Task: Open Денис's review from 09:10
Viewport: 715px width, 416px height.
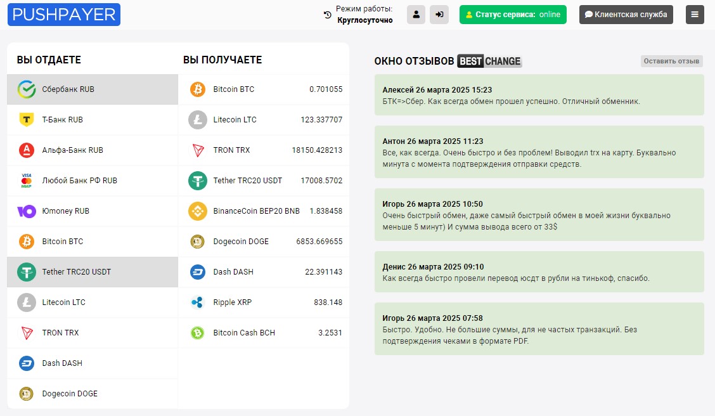Action: pos(539,271)
